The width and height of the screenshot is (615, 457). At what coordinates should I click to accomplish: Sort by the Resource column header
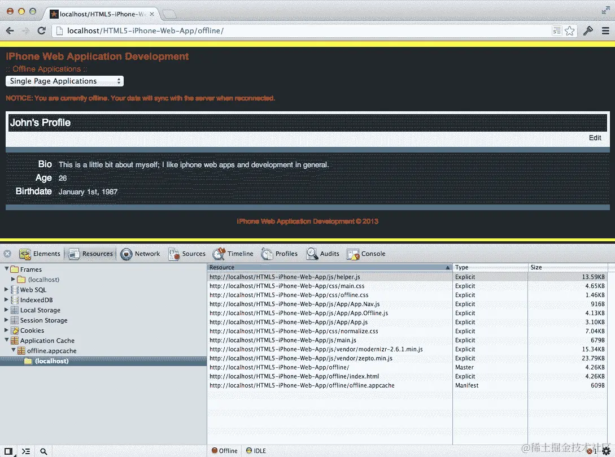coord(329,267)
